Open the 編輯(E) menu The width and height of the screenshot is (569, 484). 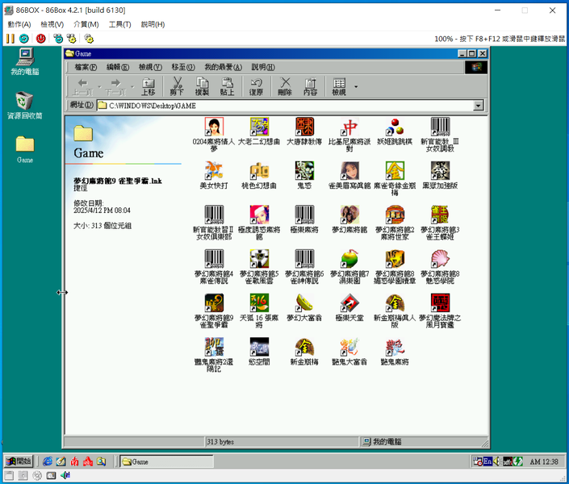tap(118, 67)
